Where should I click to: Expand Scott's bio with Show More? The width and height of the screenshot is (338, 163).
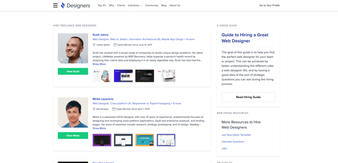[99, 64]
